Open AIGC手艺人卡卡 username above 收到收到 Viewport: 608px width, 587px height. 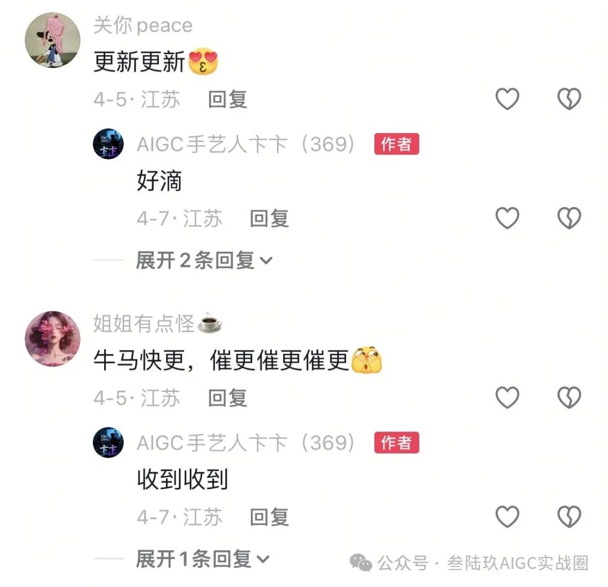click(x=246, y=442)
